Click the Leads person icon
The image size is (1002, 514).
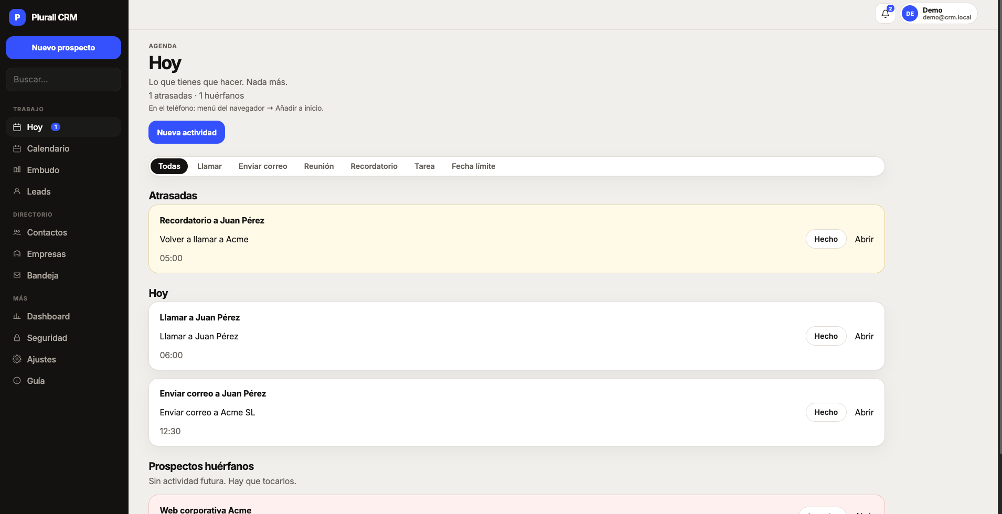click(x=17, y=191)
